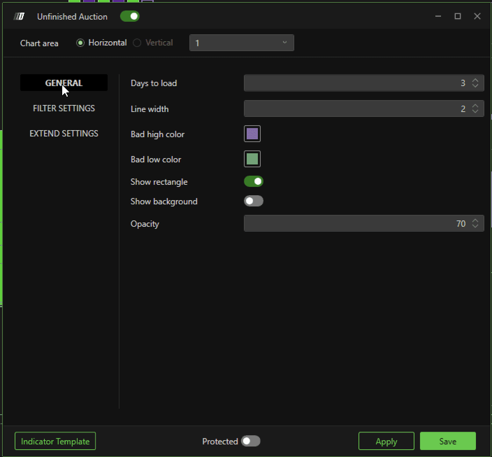Disable the Show rectangle toggle
This screenshot has height=457, width=492.
pyautogui.click(x=253, y=181)
